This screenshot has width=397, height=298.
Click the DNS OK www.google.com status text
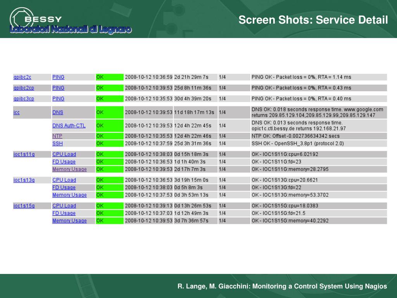317,112
